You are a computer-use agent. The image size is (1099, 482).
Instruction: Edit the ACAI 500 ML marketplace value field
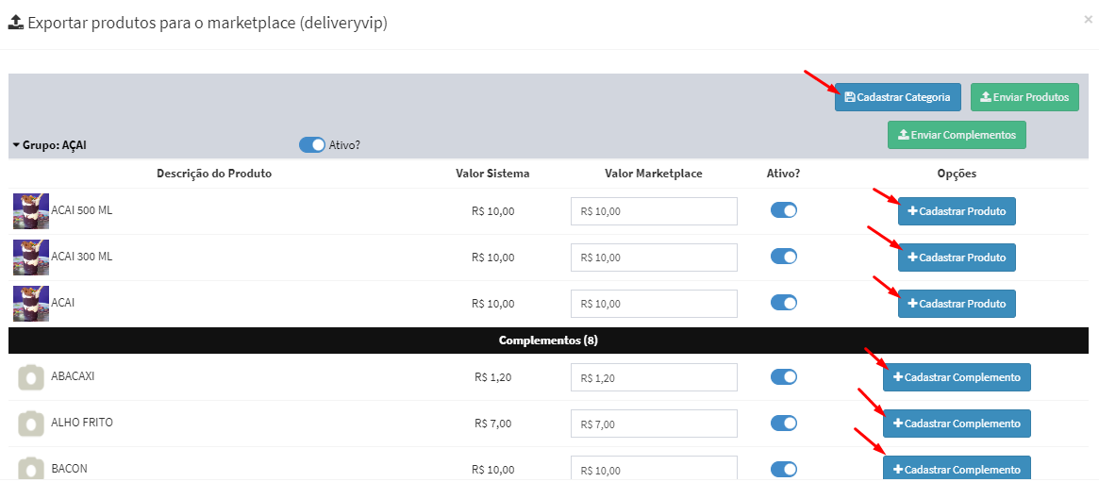coord(654,211)
